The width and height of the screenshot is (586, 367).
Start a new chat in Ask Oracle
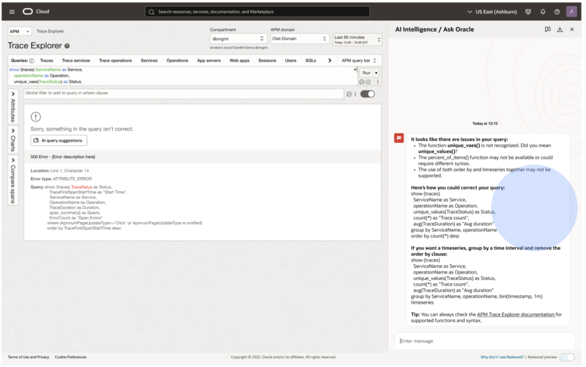(548, 29)
